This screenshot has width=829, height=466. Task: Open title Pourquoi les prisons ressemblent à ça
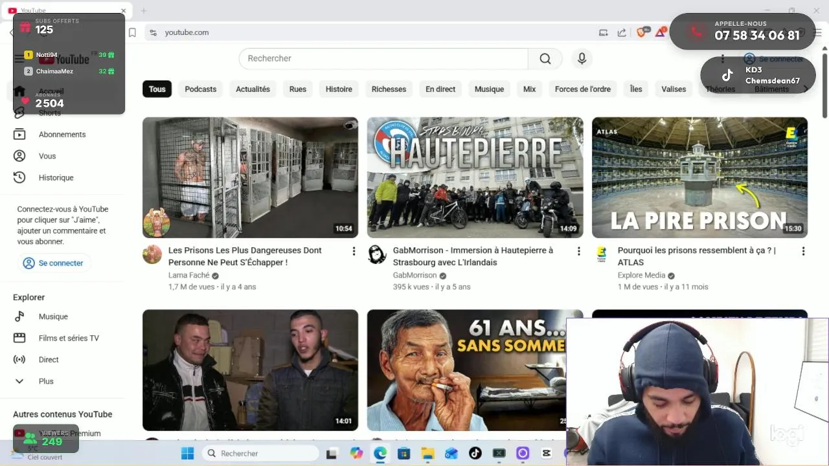(697, 256)
